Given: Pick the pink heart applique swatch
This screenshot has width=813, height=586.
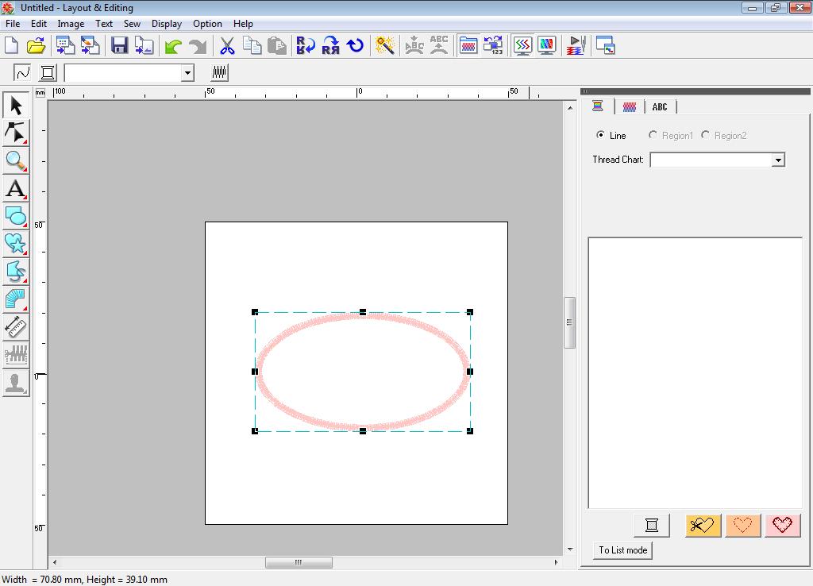Looking at the screenshot, I should click(782, 526).
